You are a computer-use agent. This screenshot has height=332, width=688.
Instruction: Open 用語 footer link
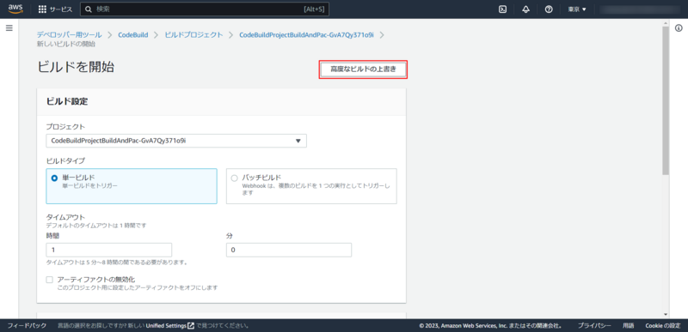[x=628, y=326]
